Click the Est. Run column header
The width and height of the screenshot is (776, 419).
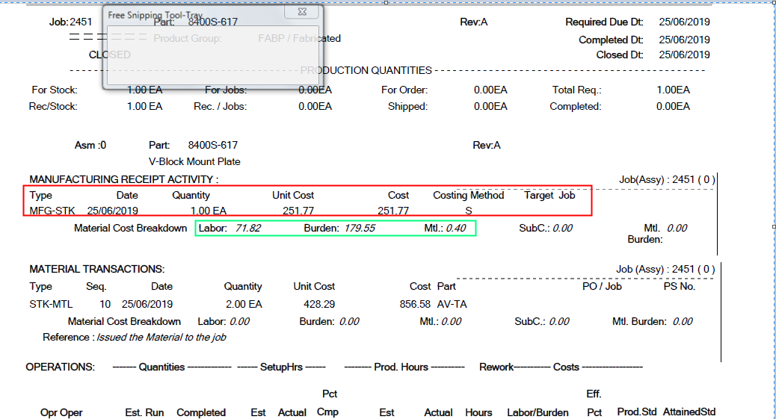[x=144, y=412]
